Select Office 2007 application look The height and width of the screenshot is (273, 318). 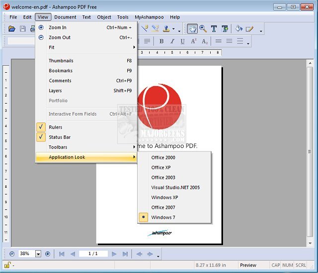pos(164,207)
